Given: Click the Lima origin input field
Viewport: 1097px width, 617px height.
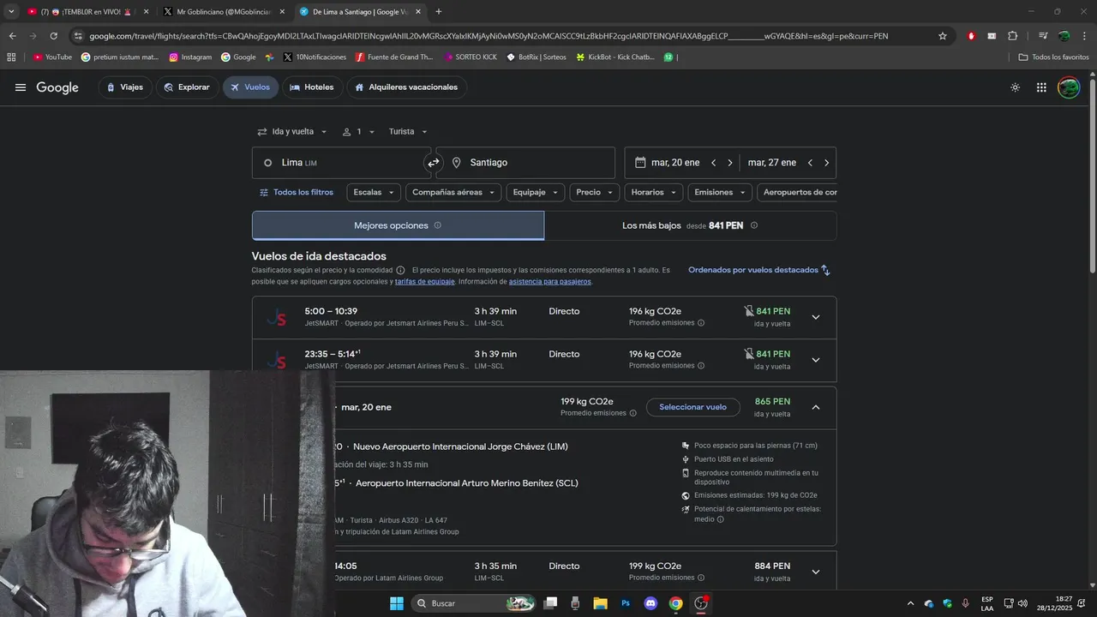Looking at the screenshot, I should pyautogui.click(x=341, y=163).
